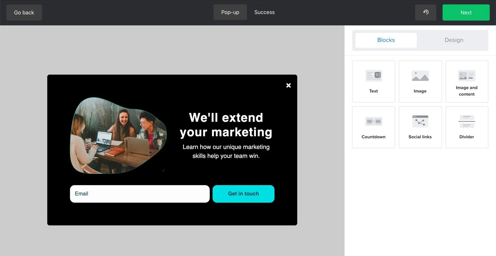Switch to the Pop-up view tab
This screenshot has height=256, width=496.
(x=230, y=12)
